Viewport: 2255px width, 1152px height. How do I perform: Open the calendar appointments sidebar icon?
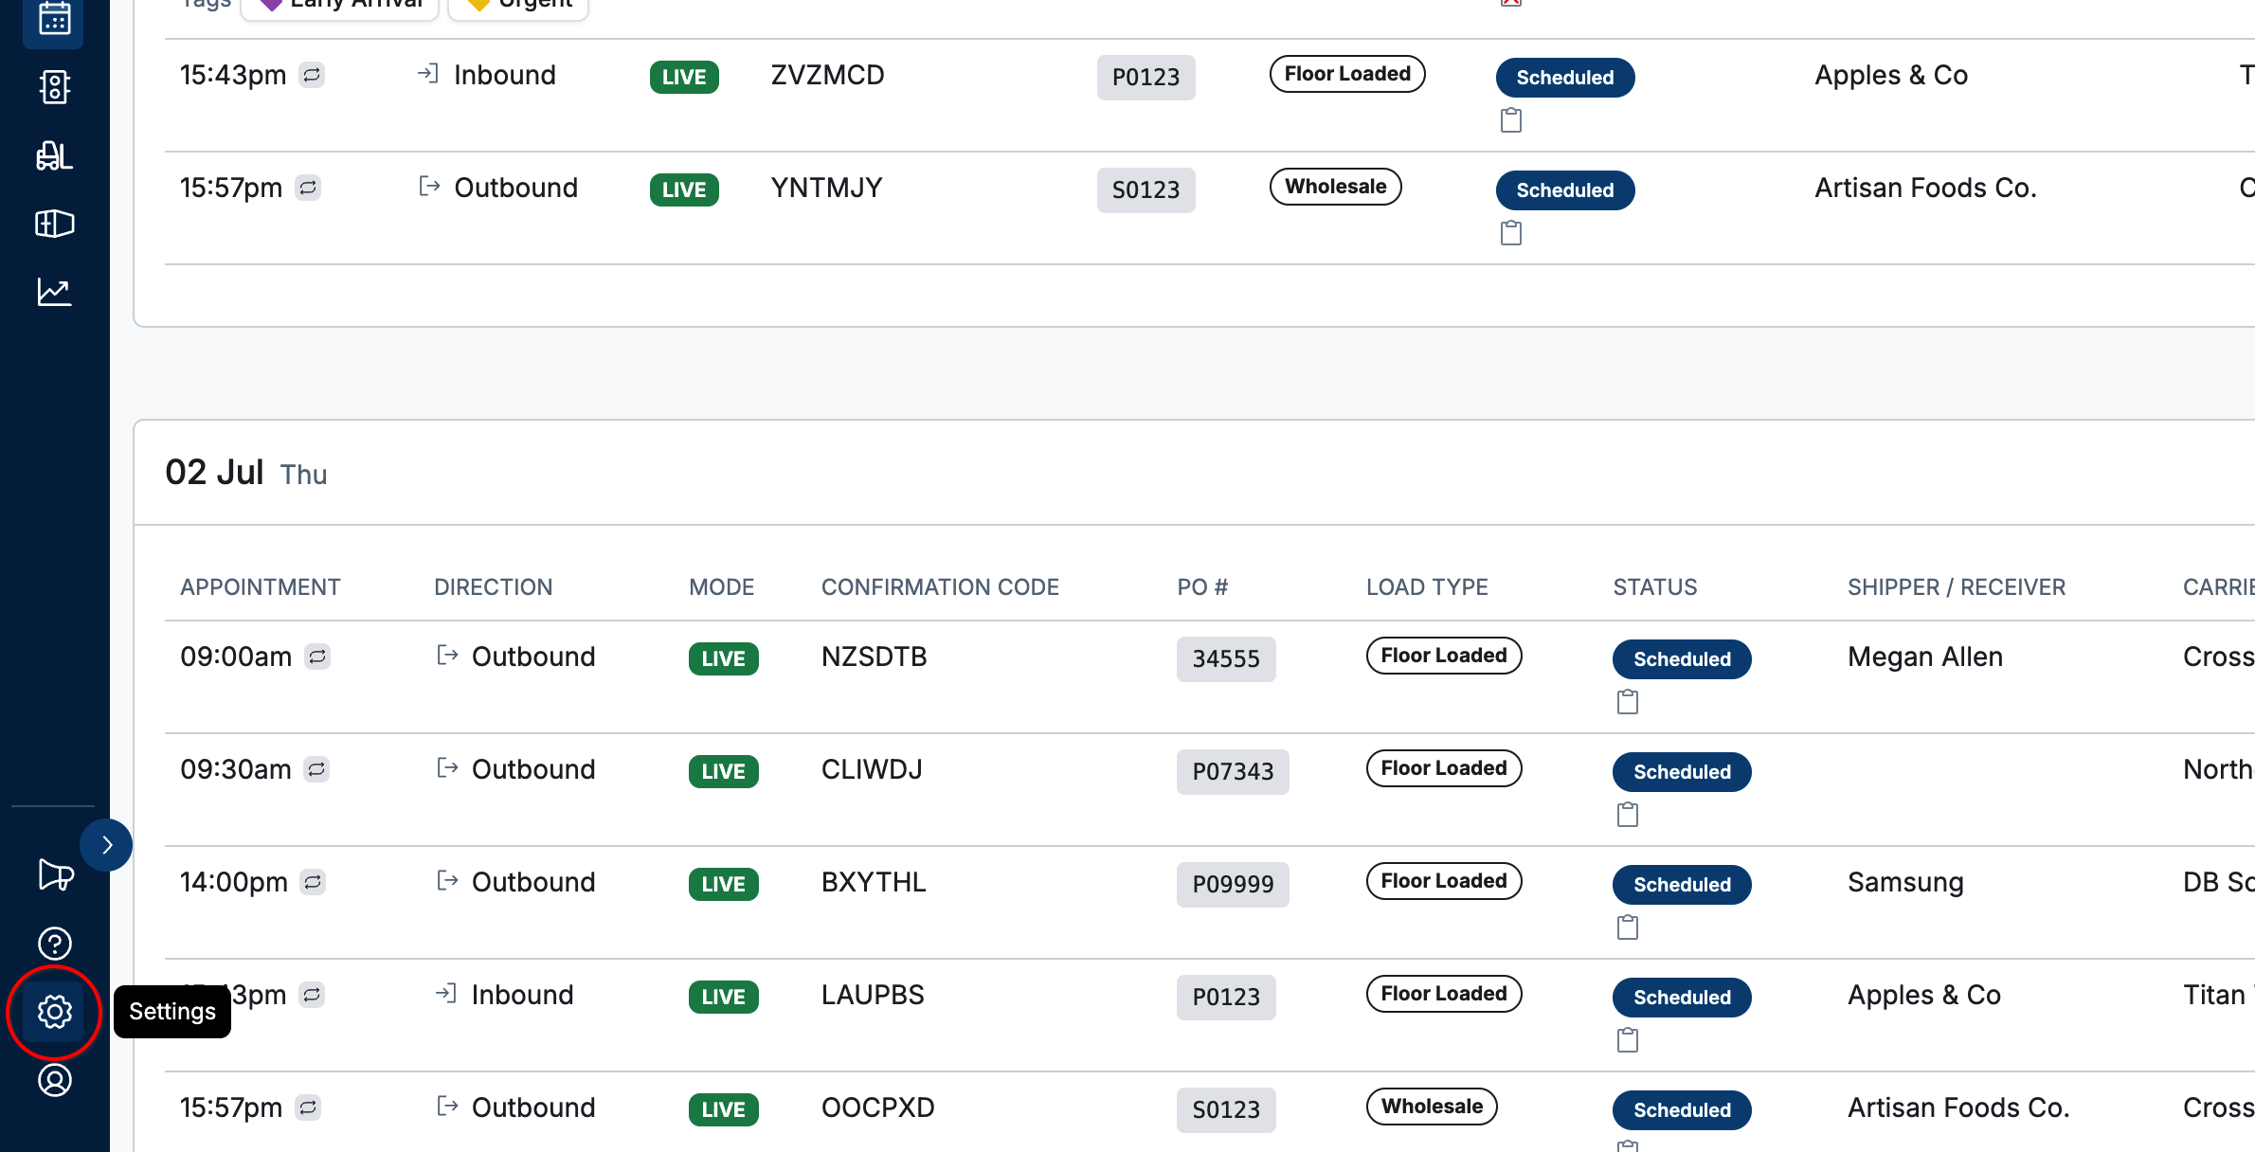[x=54, y=19]
